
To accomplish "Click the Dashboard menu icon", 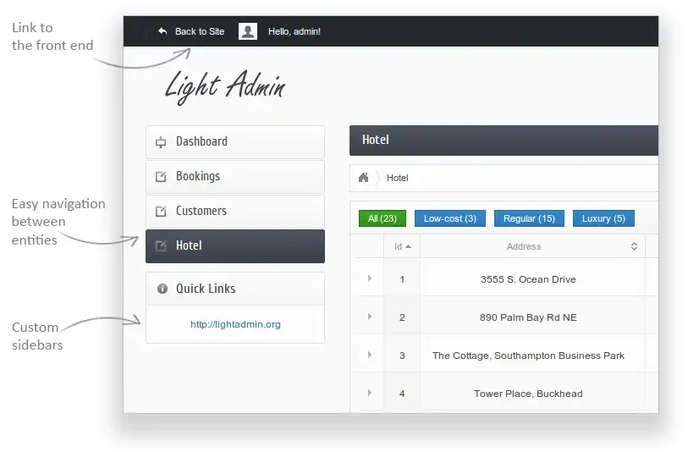I will 161,142.
